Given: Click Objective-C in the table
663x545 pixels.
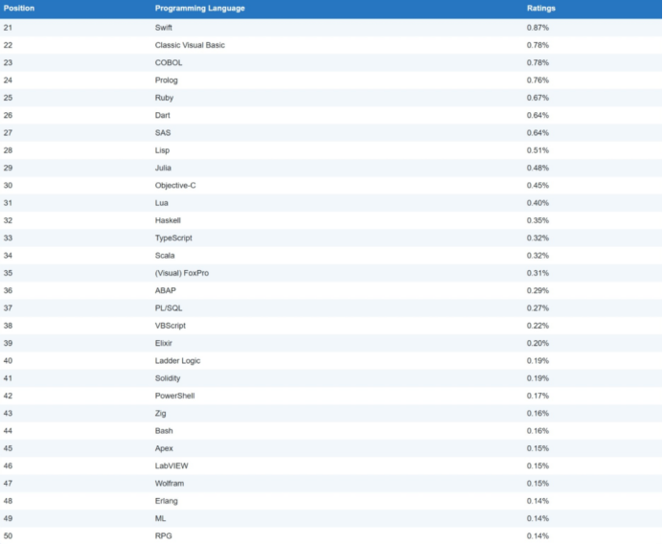Looking at the screenshot, I should (177, 185).
